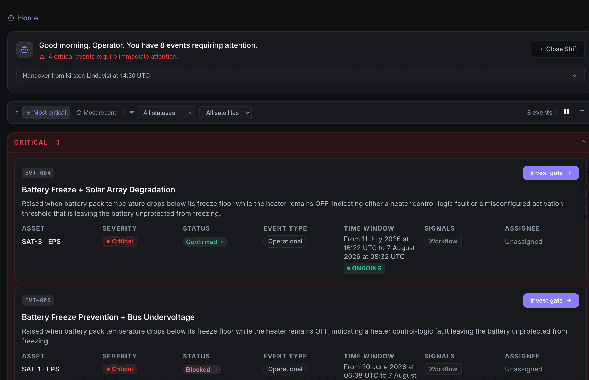This screenshot has width=589, height=380.
Task: Click the EVT-005 identifier badge
Action: (38, 300)
